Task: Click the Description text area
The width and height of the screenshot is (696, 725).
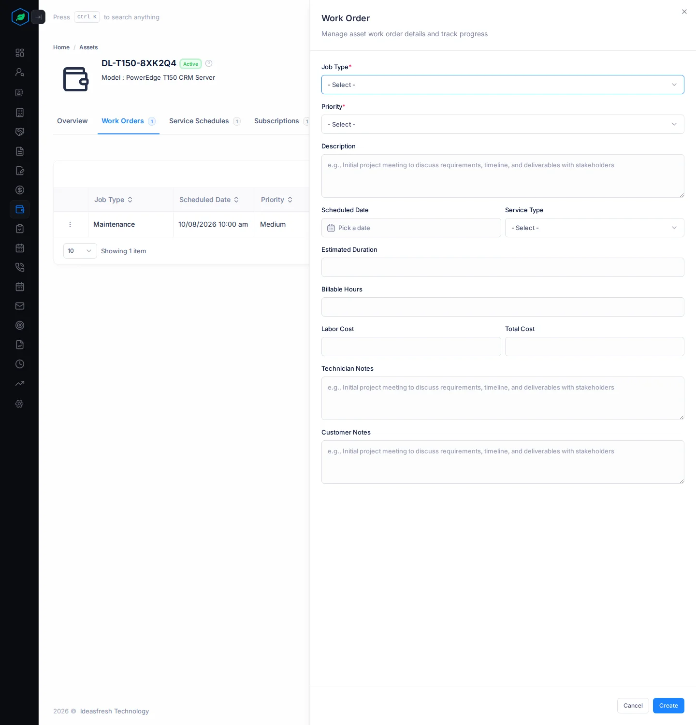Action: (x=503, y=176)
